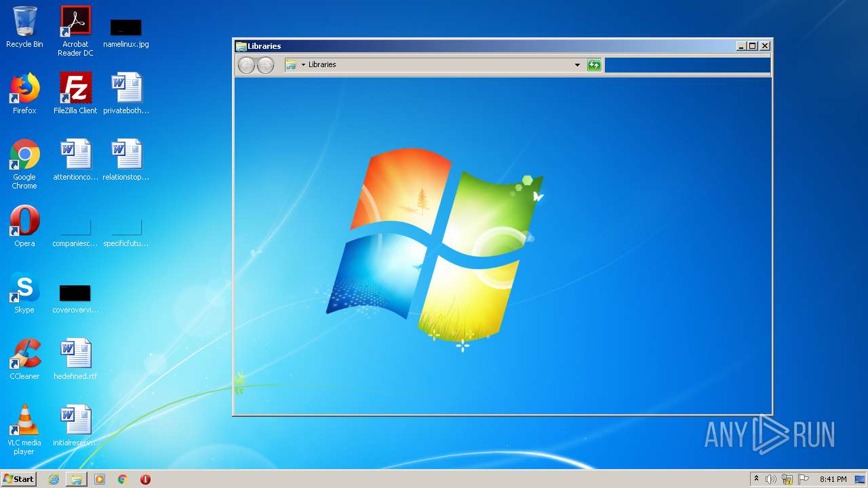
Task: Click the 8:41 PM clock
Action: 833,479
